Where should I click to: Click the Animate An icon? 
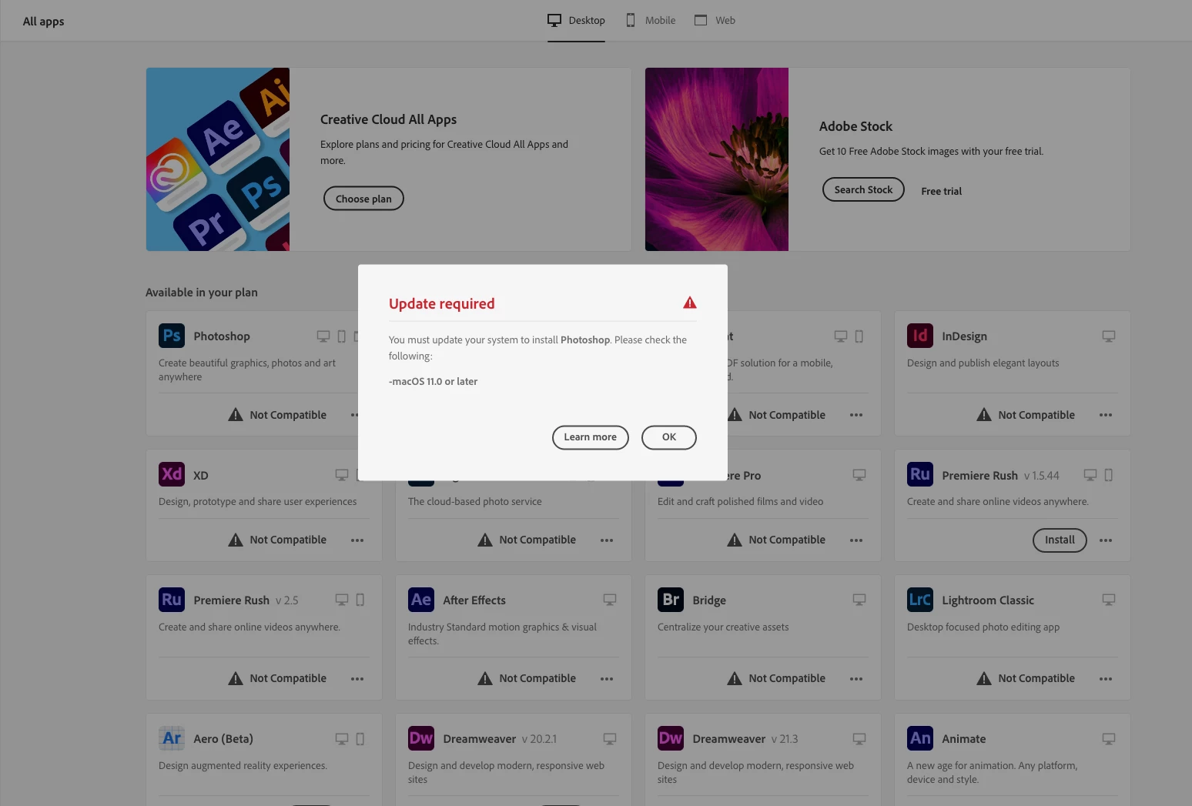920,738
